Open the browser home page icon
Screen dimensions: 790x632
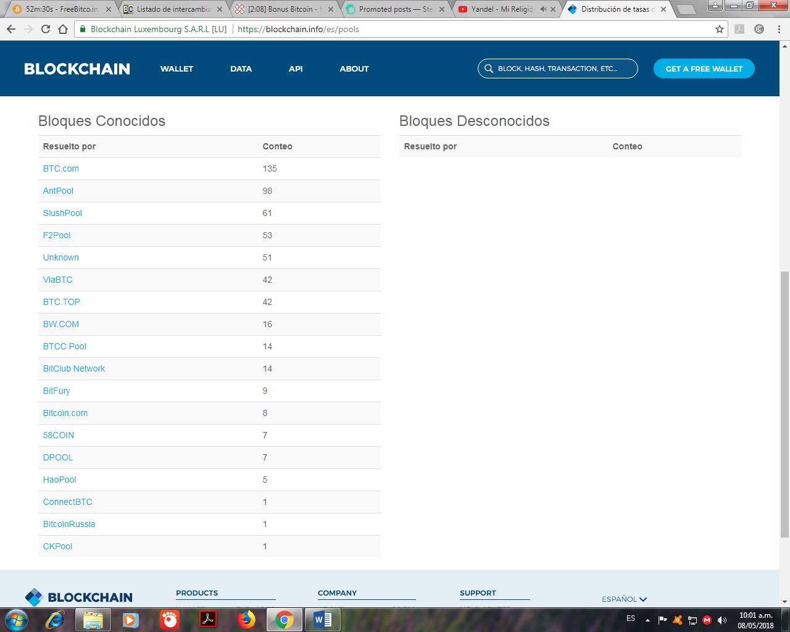click(x=63, y=29)
